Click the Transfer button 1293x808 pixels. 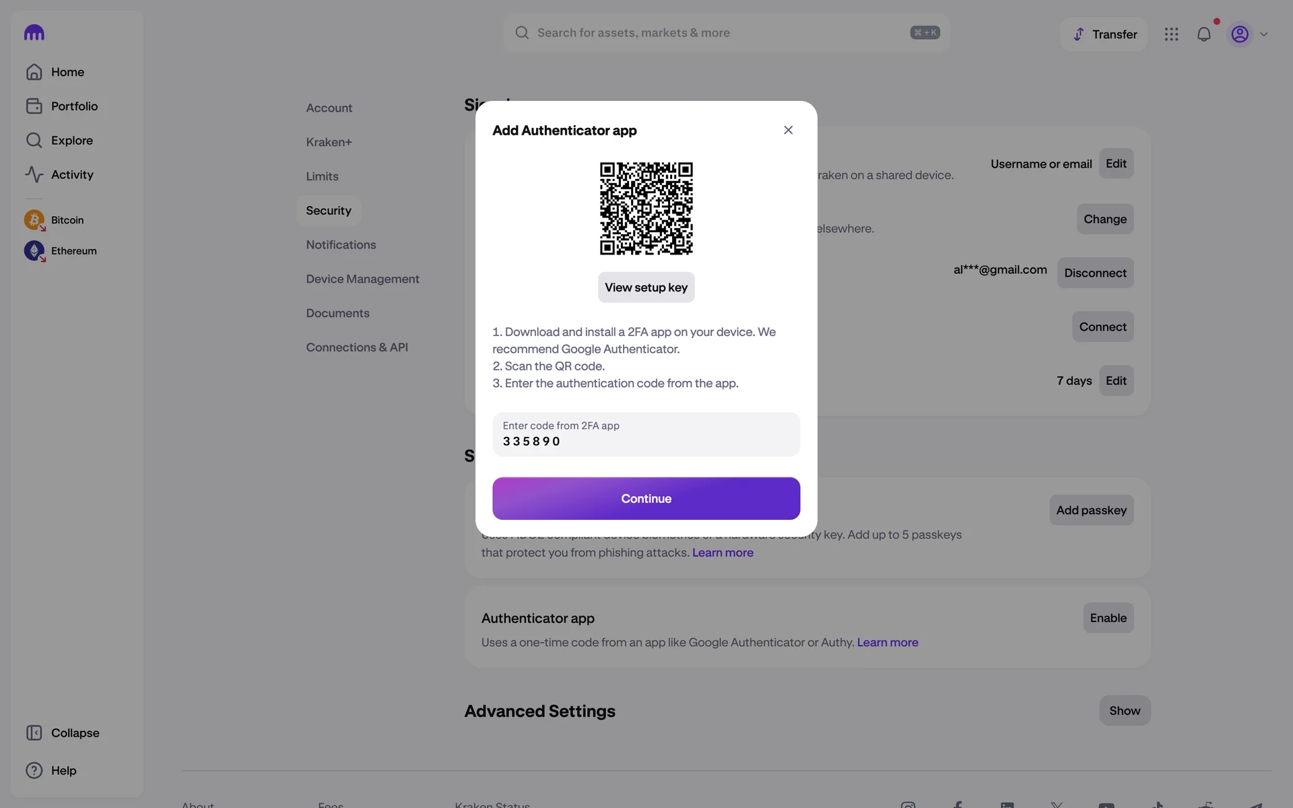(x=1104, y=34)
